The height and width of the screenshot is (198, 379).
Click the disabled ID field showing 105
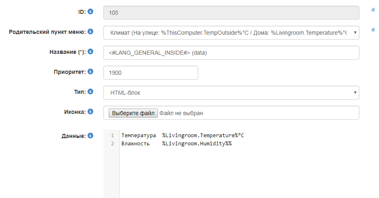[x=231, y=13]
